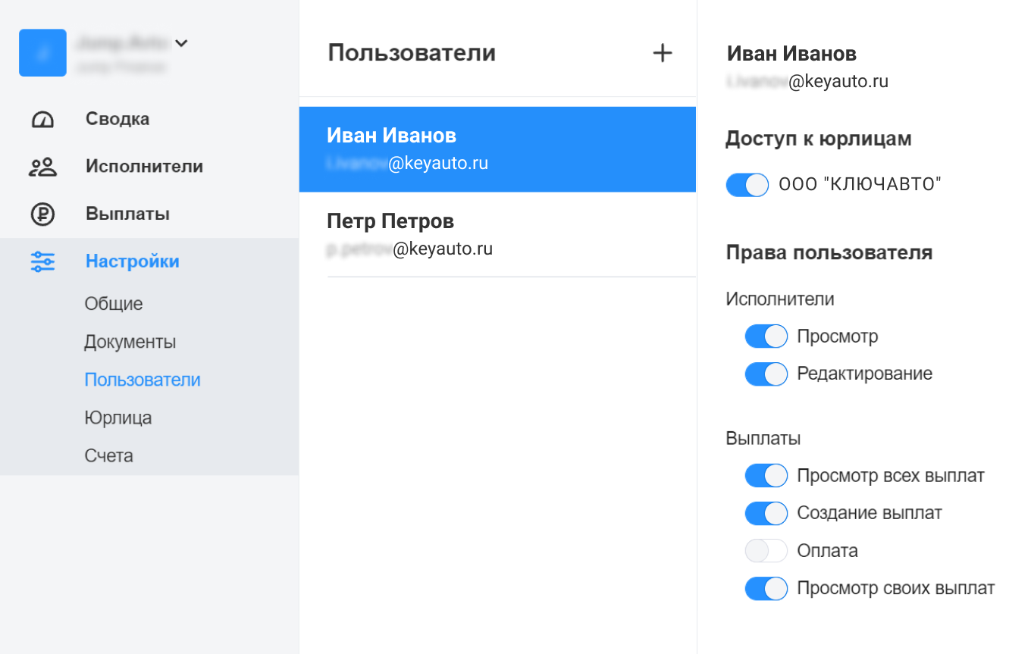
Task: Open the Общие settings section
Action: coord(112,304)
